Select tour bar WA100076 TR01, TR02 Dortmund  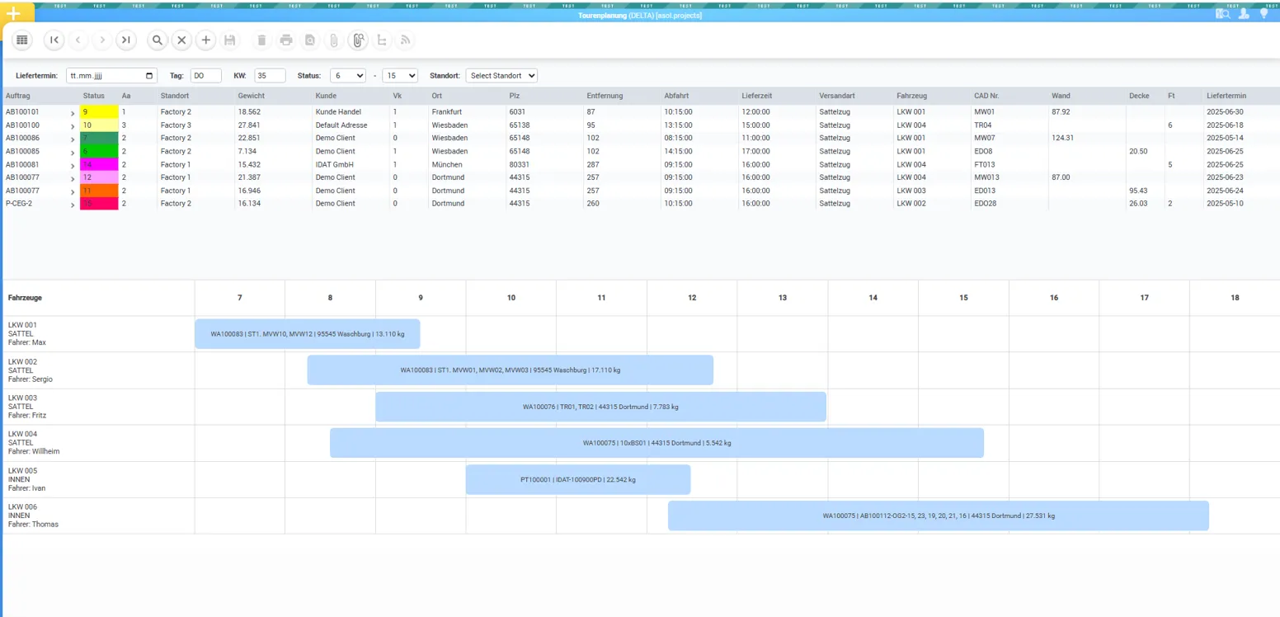[600, 407]
